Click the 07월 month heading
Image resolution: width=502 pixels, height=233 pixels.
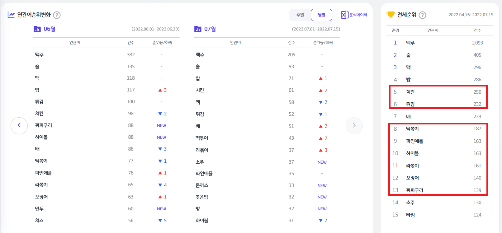click(210, 29)
